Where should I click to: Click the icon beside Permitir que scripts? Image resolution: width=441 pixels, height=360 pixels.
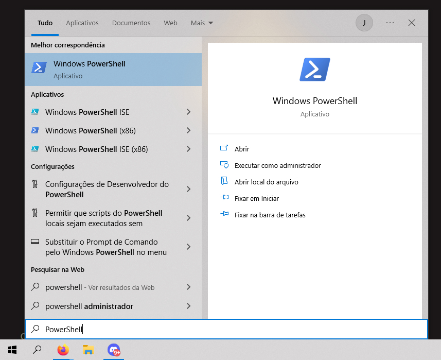(35, 213)
